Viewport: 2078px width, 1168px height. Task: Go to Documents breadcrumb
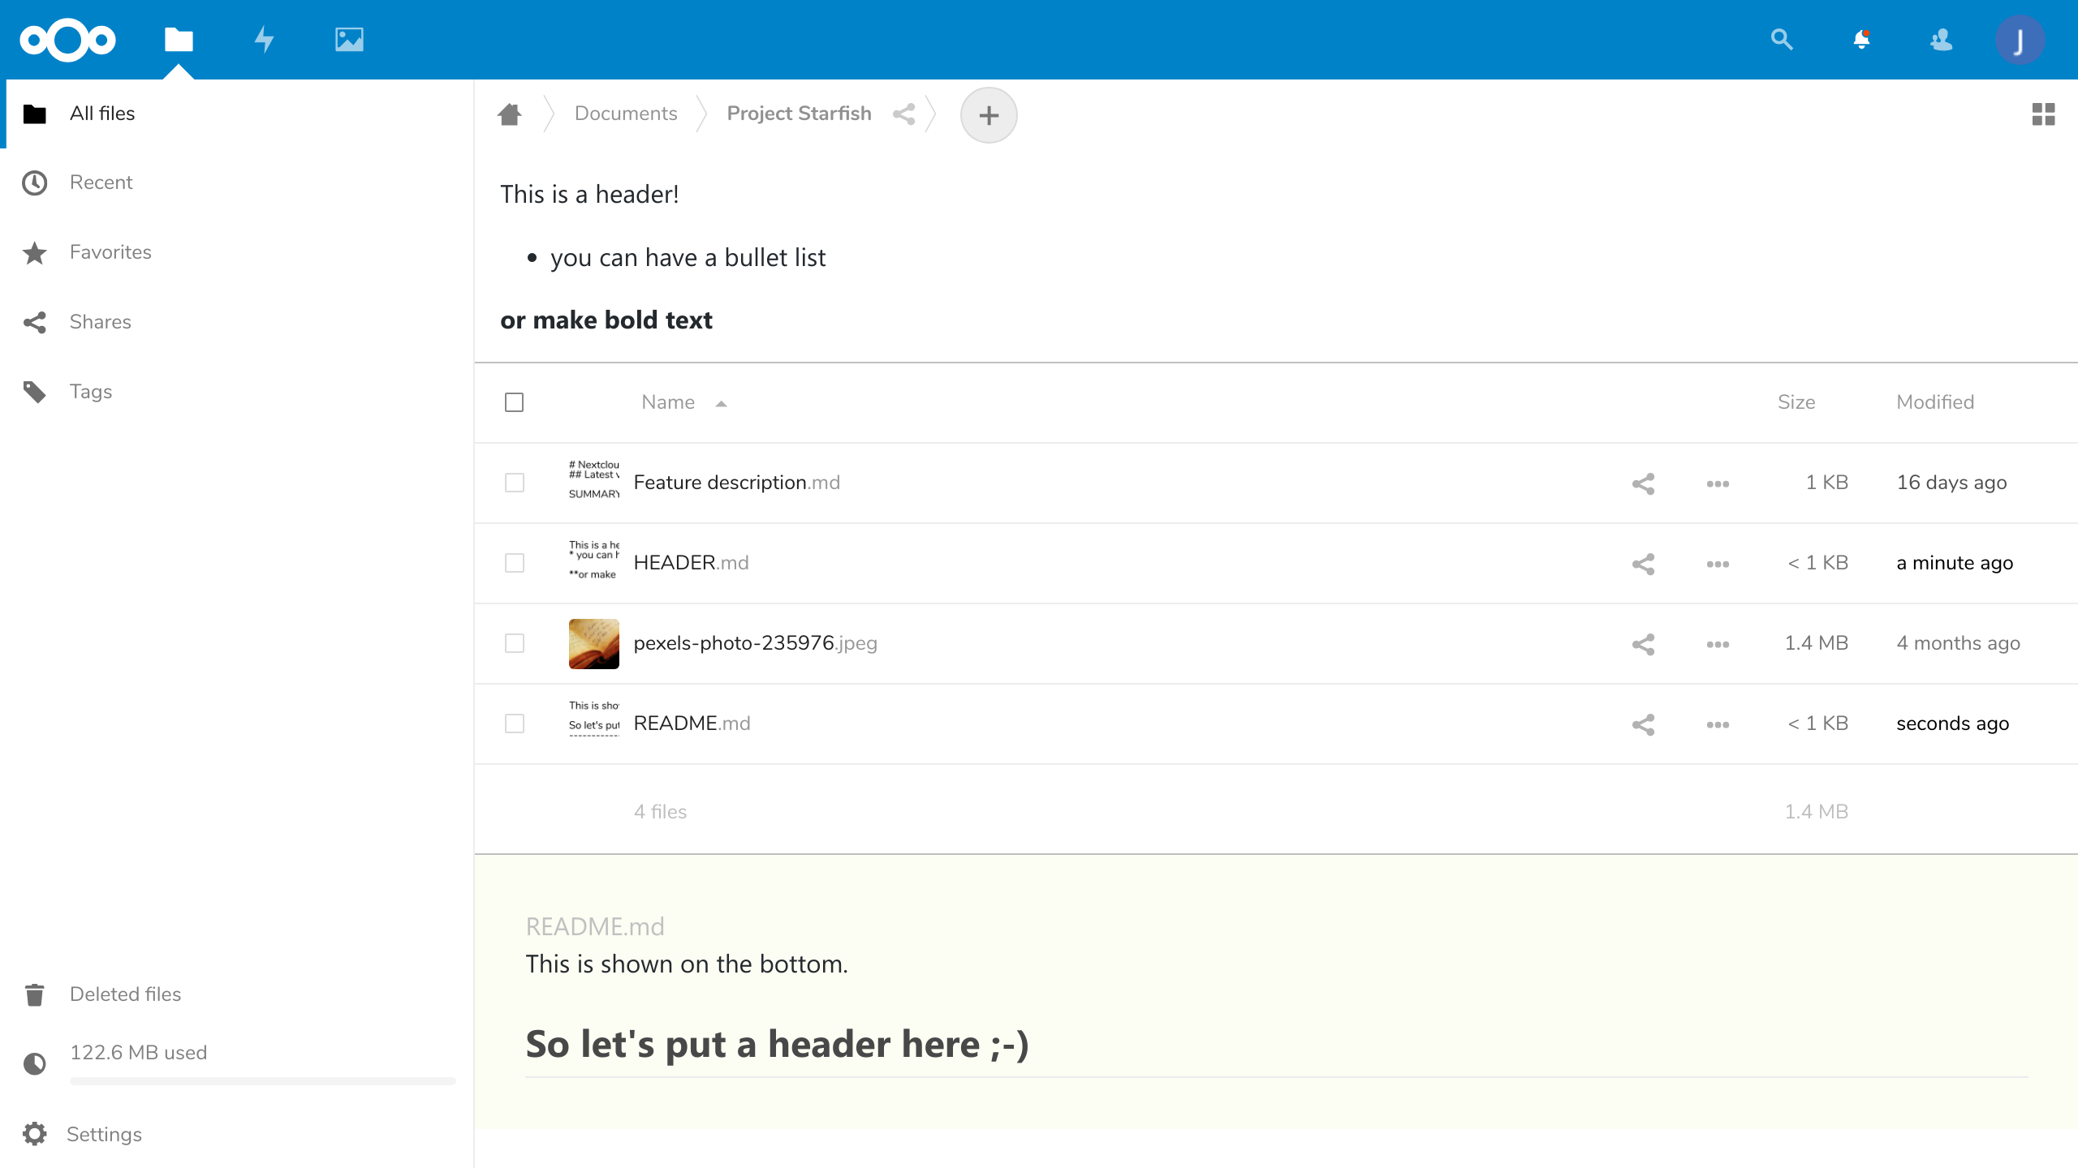tap(626, 114)
